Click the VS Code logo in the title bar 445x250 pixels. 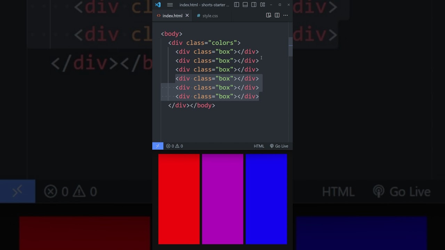(158, 5)
